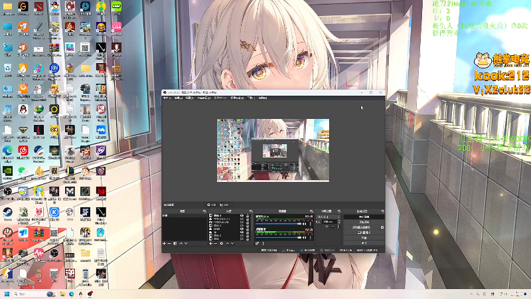Move scene down with chevron in Scenes dock
The image size is (531, 299).
point(186,243)
